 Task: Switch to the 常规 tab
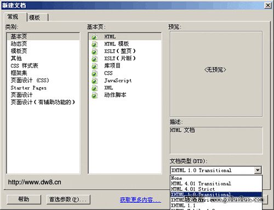(x=15, y=17)
